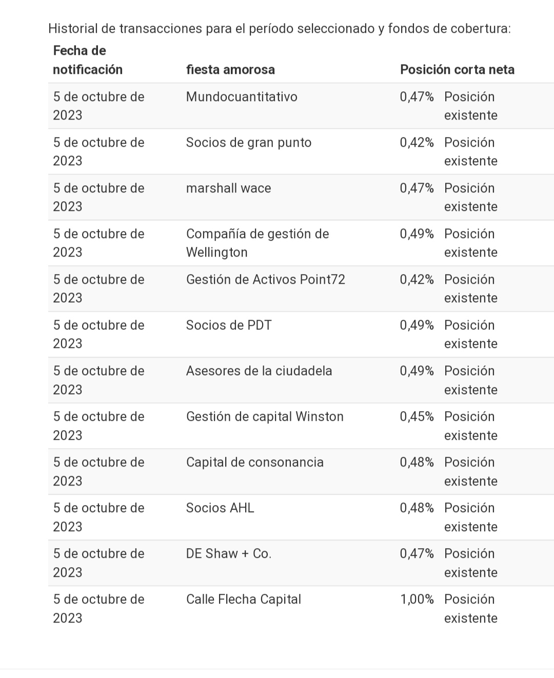554x678 pixels.
Task: Select the "marshall wace" fund name
Action: (228, 188)
